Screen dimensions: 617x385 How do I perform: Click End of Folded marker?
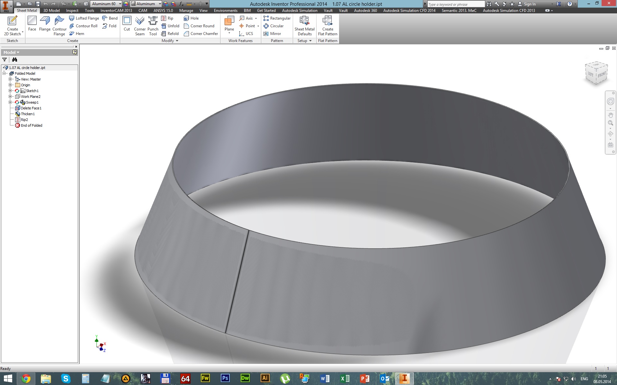click(x=31, y=125)
